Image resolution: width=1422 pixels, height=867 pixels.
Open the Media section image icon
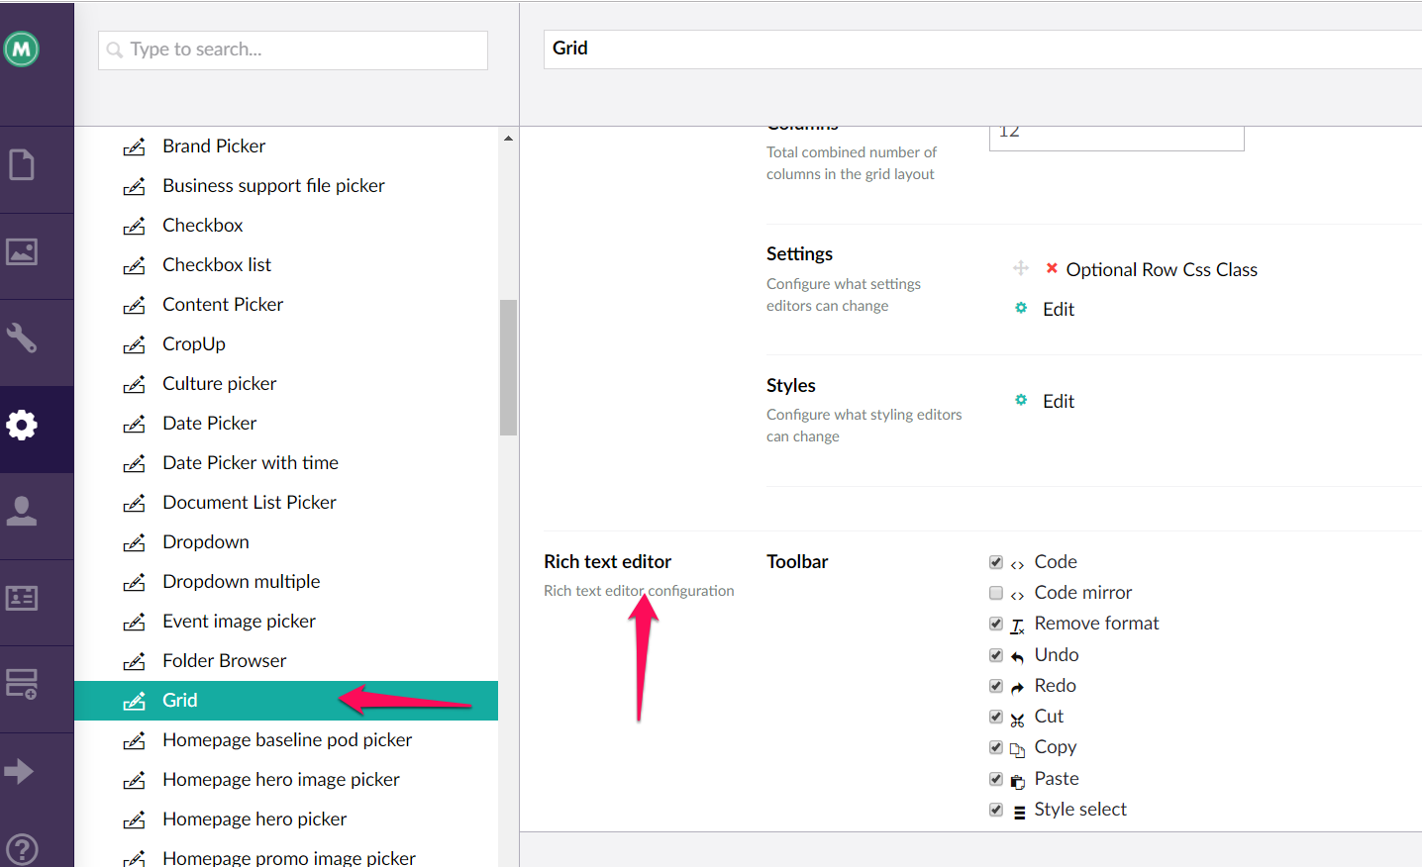click(x=22, y=251)
